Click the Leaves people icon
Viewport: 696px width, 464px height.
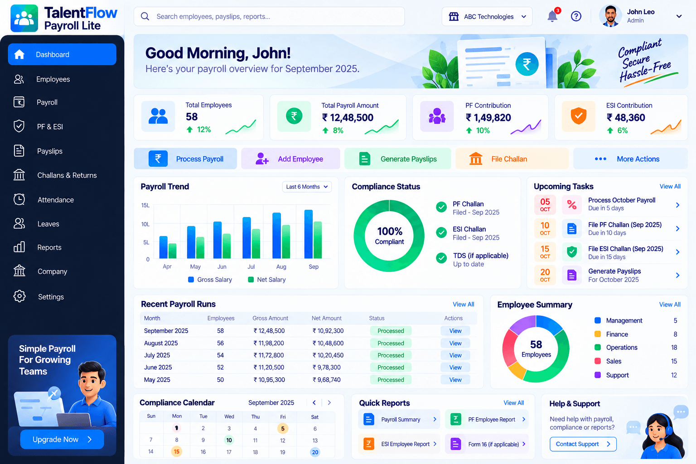coord(19,223)
